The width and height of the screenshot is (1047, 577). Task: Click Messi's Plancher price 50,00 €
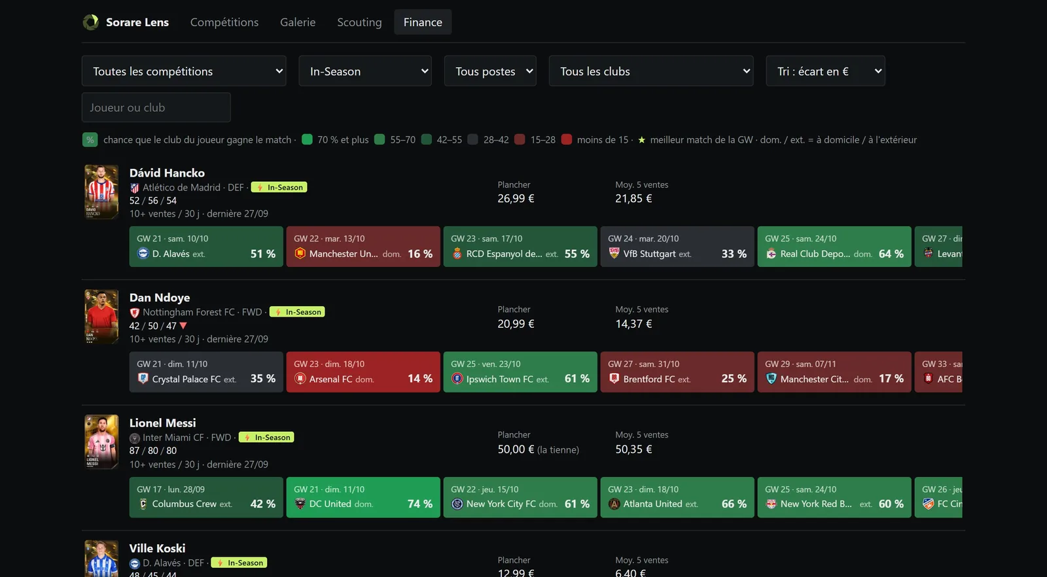pos(516,449)
